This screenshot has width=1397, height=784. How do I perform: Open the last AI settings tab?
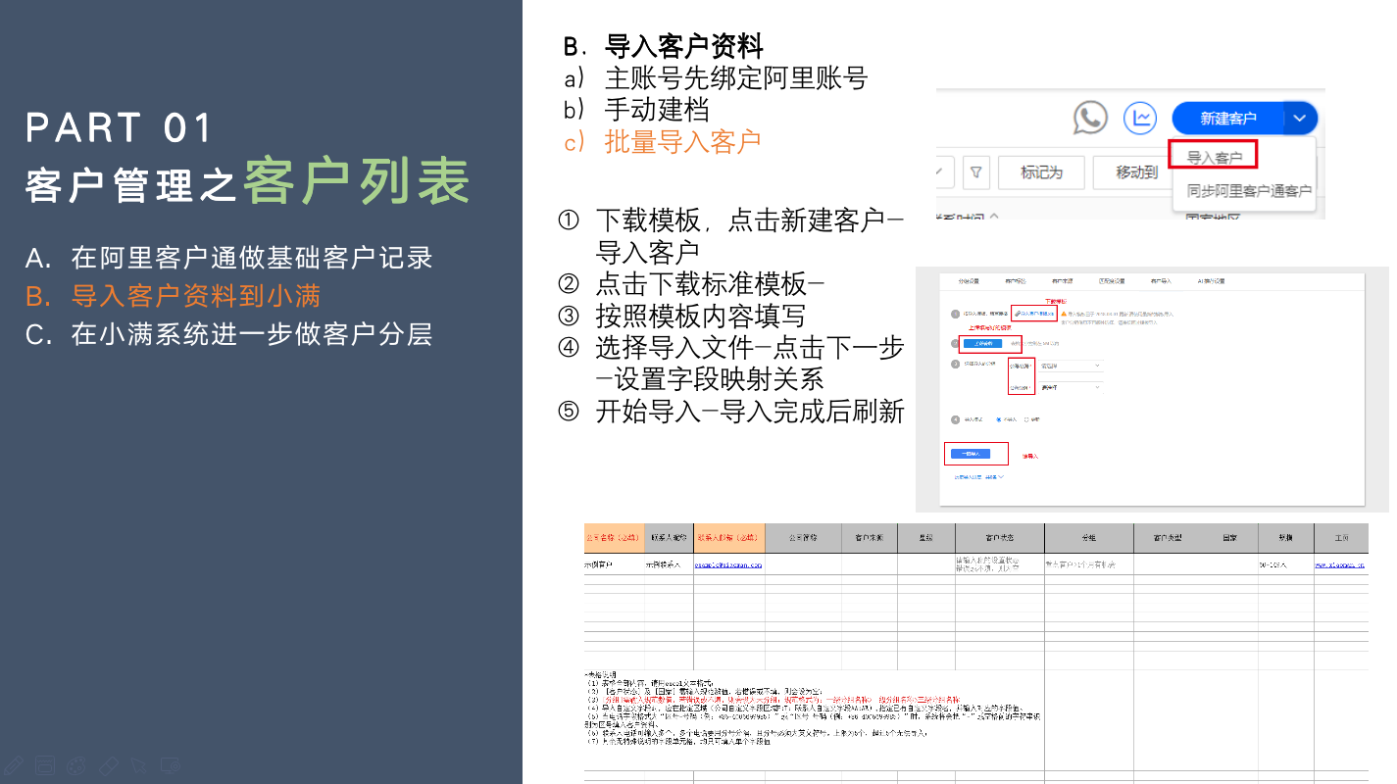coord(1211,281)
